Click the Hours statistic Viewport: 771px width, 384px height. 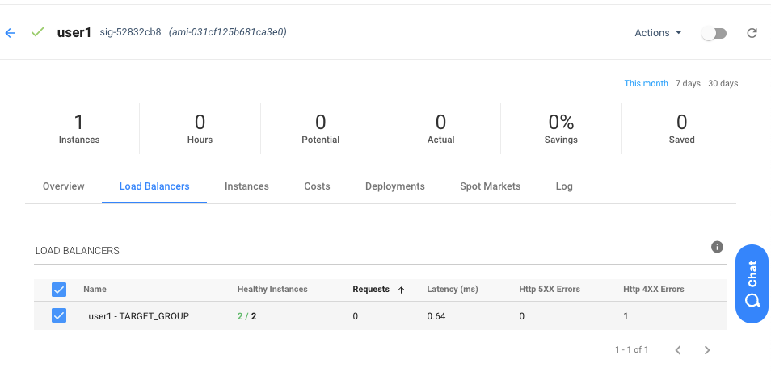tap(200, 128)
